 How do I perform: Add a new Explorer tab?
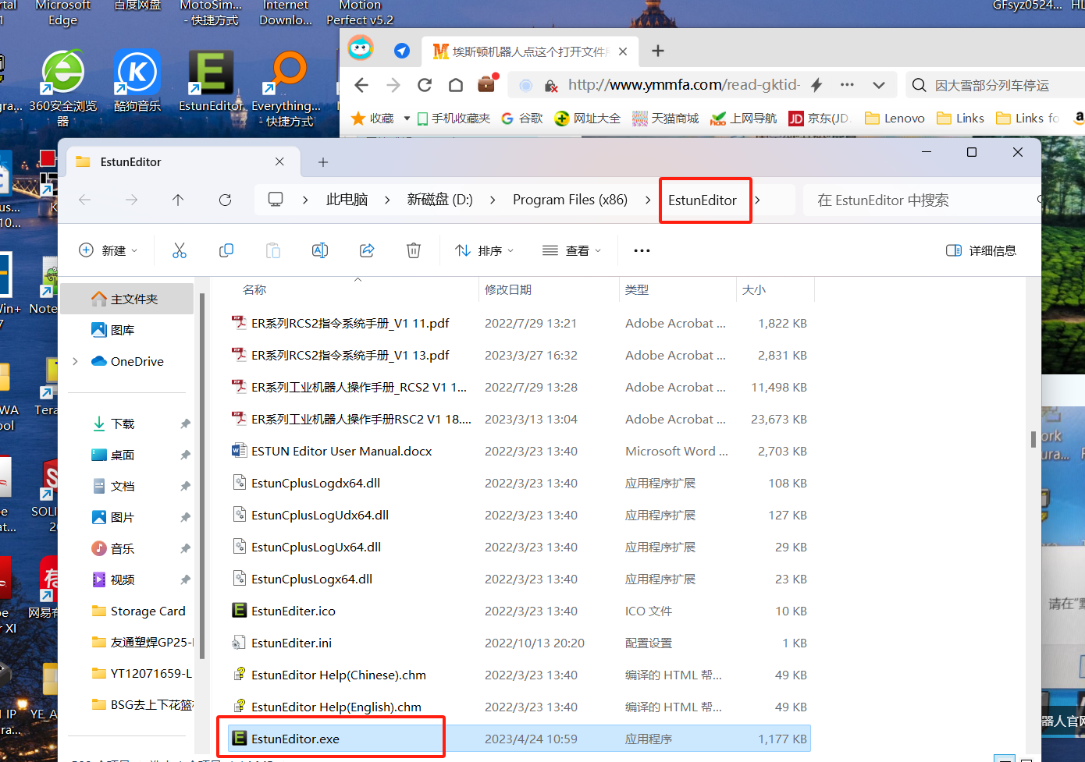(323, 162)
